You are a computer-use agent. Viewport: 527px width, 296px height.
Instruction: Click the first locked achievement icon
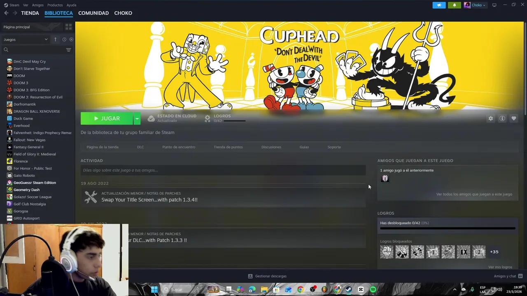(x=387, y=252)
